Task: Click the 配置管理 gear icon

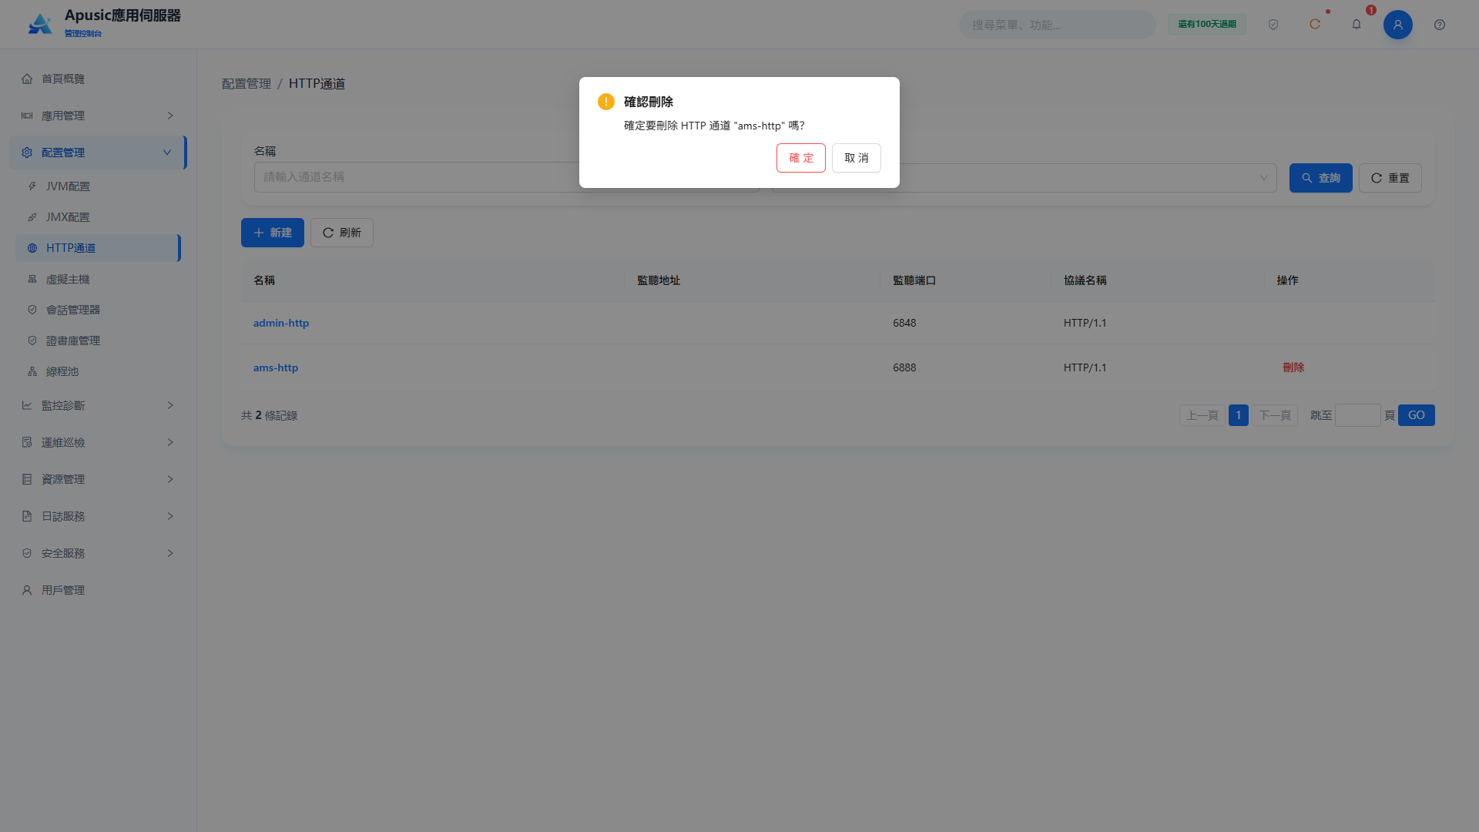Action: pyautogui.click(x=27, y=153)
